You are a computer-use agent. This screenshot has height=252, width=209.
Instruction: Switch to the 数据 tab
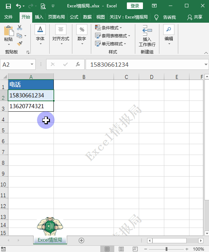[87, 17]
